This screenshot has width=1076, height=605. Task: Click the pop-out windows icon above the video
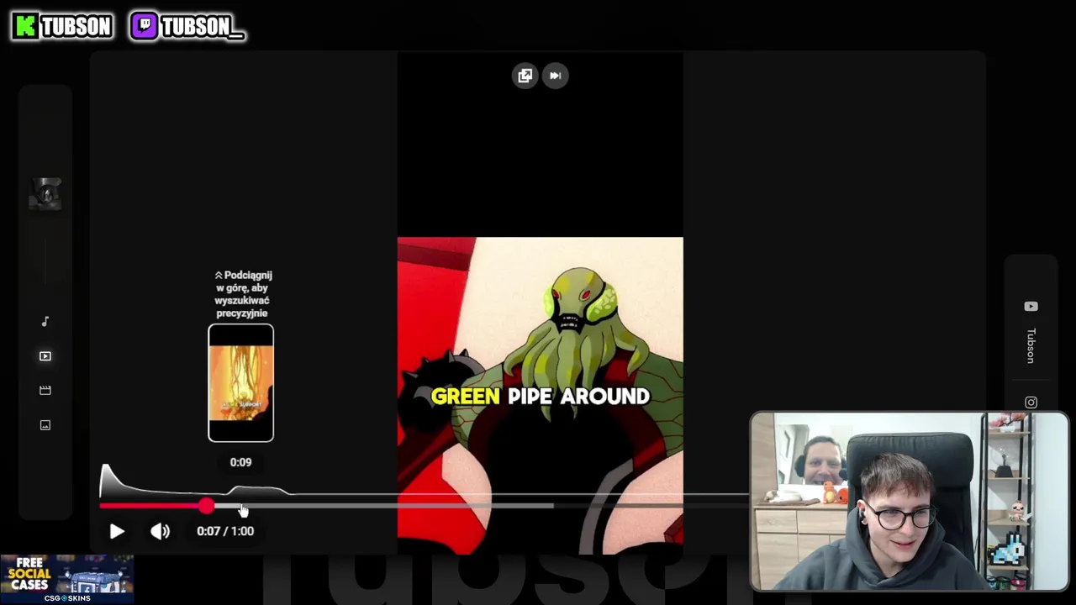click(x=525, y=76)
